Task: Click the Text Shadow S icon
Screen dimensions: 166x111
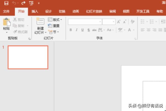Action: pyautogui.click(x=89, y=30)
